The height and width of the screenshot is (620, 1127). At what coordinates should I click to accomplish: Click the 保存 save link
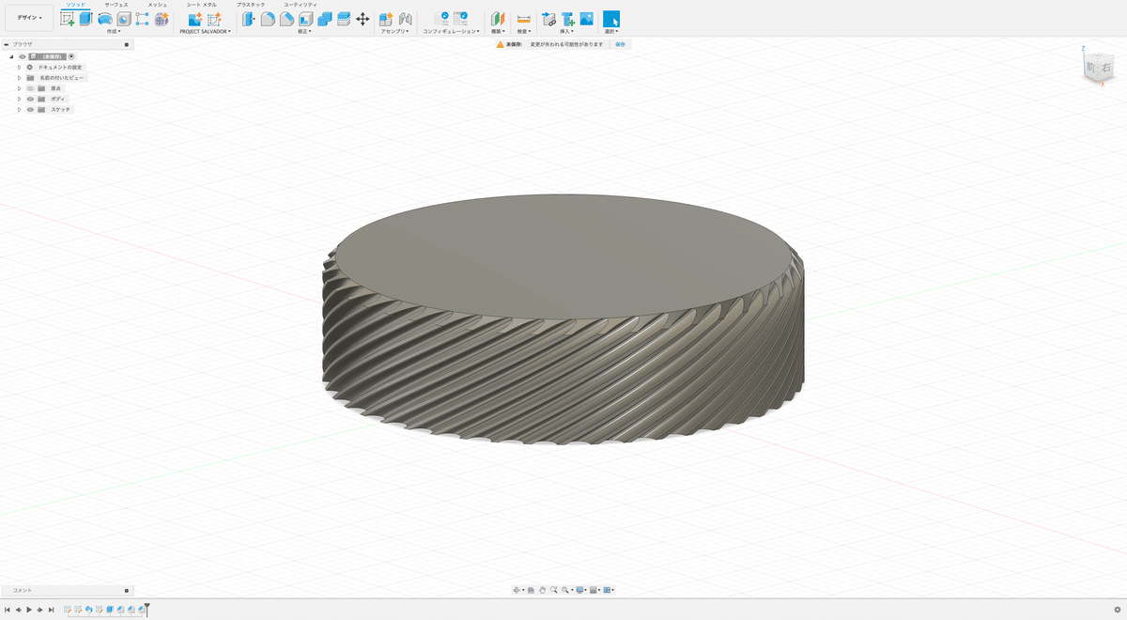pyautogui.click(x=620, y=44)
